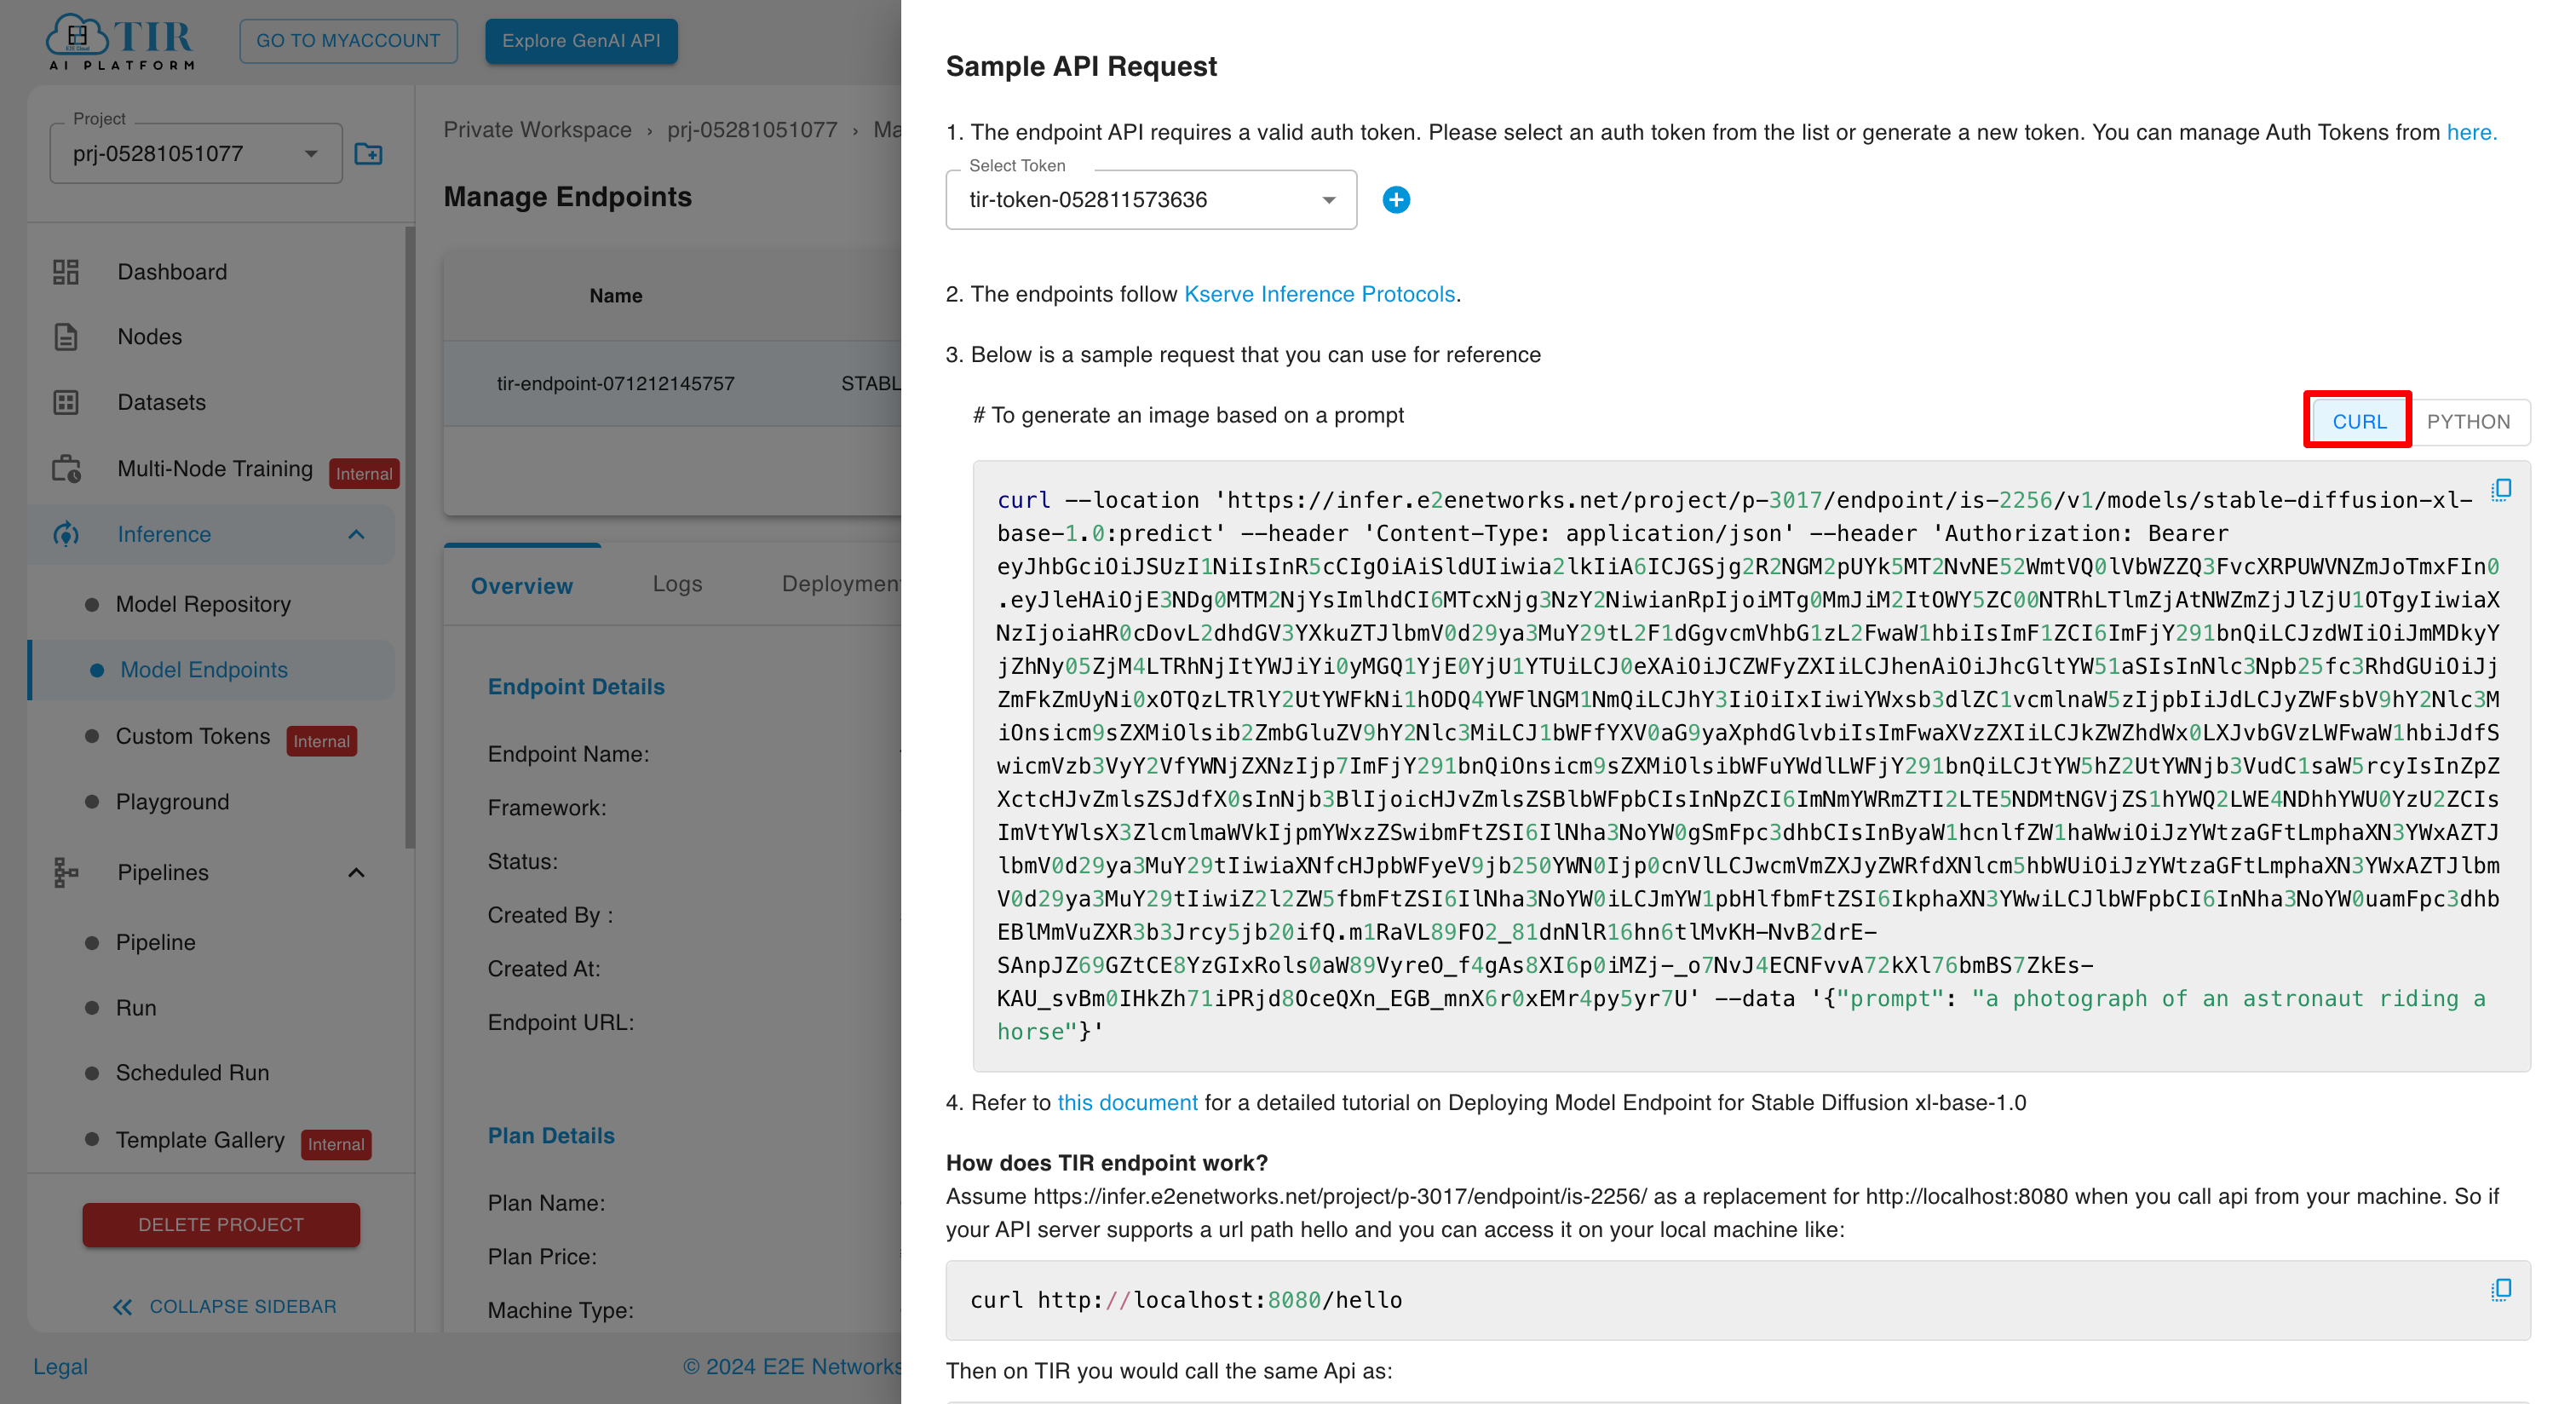Select Run under Pipelines
The width and height of the screenshot is (2576, 1404).
136,1007
